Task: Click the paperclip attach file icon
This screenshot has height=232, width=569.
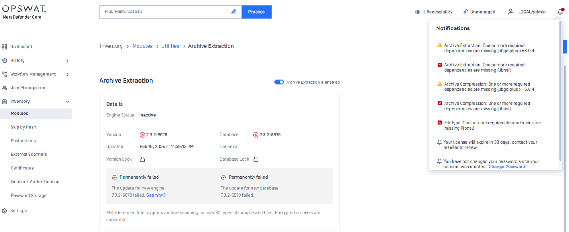Action: tap(234, 12)
